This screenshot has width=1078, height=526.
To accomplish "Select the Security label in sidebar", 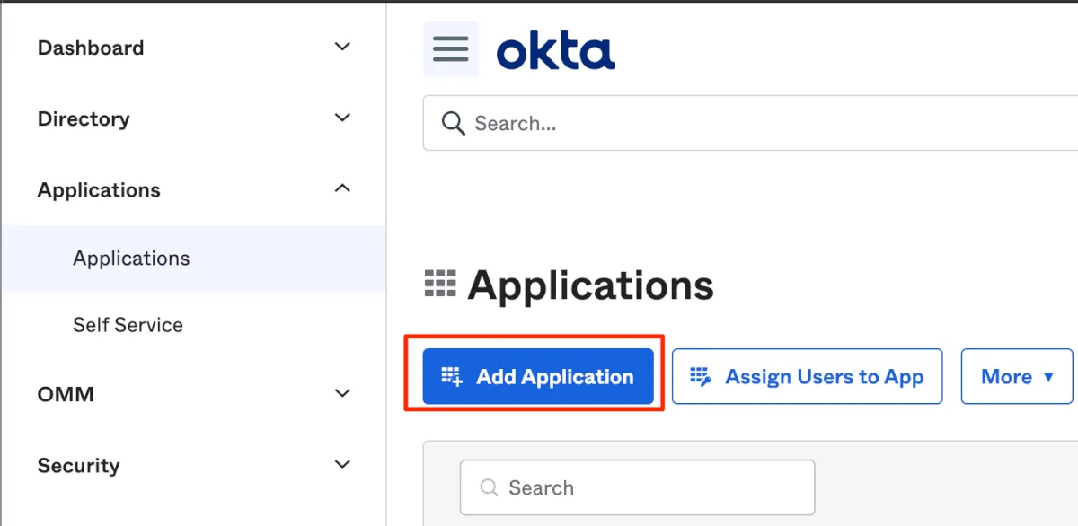I will tap(78, 466).
